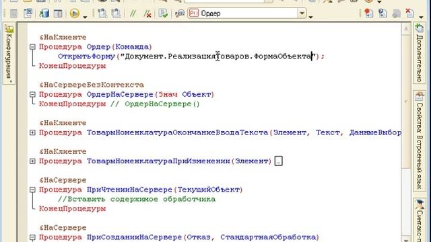Open the arrow menu after the breakpoint toolbar
This screenshot has height=242, width=431.
coord(421,17)
